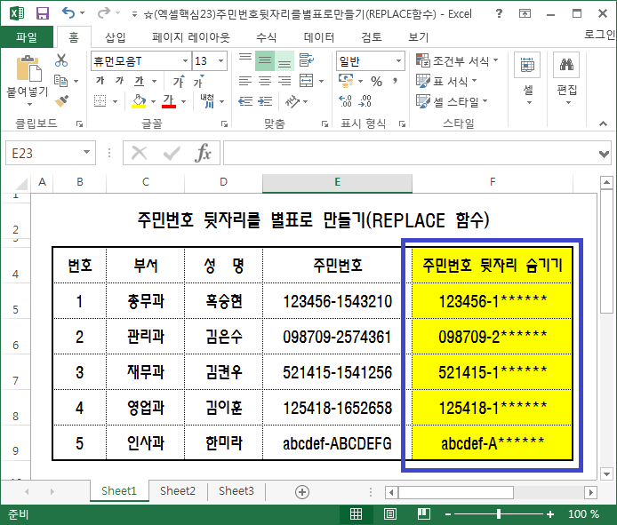Open the 수식 formulas tab
Image resolution: width=617 pixels, height=525 pixels.
tap(267, 37)
